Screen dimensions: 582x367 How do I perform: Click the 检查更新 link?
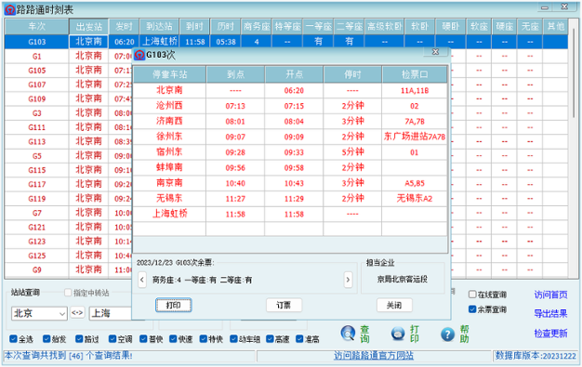550,333
